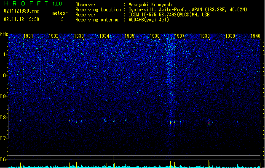This screenshot has height=168, width=265.
Task: Click the yellow power spike at 1938
Action: (x=209, y=163)
